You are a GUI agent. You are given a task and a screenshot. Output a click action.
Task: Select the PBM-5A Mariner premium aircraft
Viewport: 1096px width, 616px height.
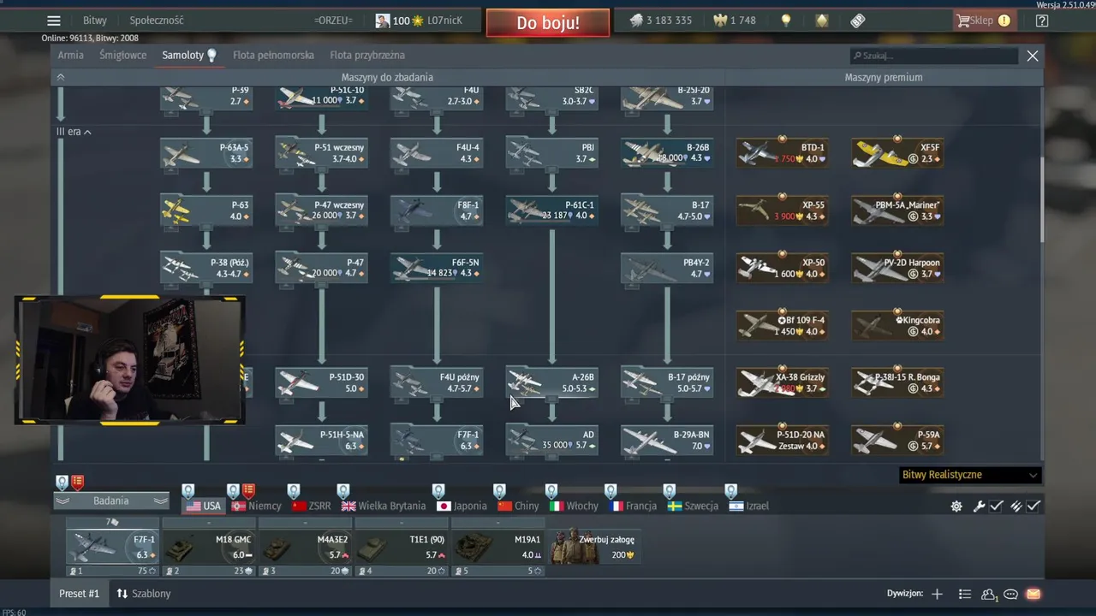pos(897,210)
